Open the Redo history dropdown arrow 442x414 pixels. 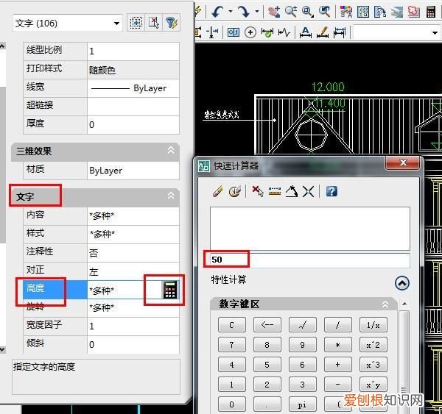(257, 12)
